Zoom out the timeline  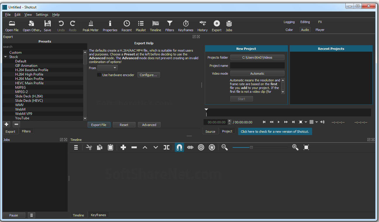click(x=224, y=148)
